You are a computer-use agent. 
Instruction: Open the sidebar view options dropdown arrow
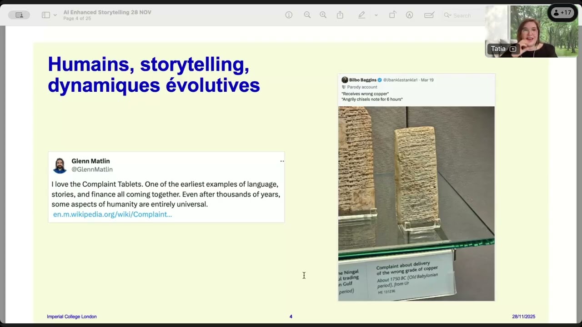[x=55, y=15]
